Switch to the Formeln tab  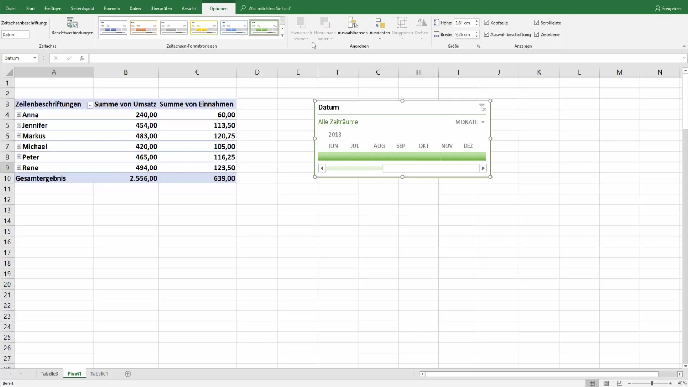pos(112,8)
